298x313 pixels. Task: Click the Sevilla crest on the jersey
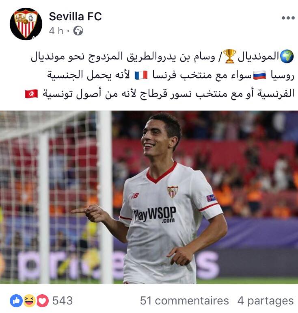coord(173,191)
